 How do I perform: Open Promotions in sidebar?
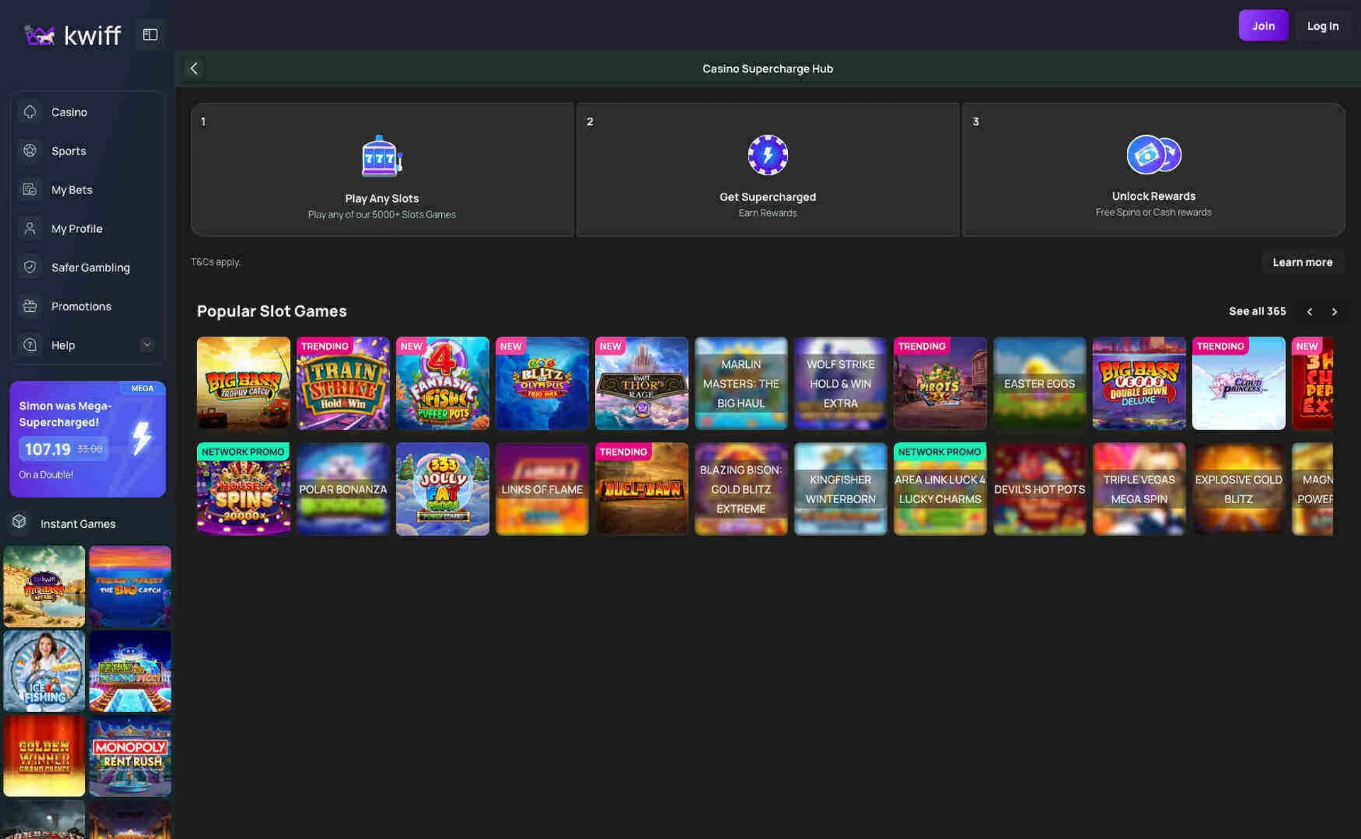click(87, 306)
